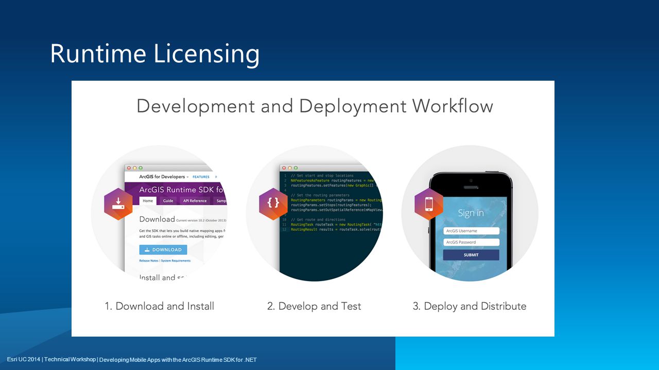This screenshot has height=370, width=659.
Task: Click the Development and Deployment Workflow heading
Action: [x=315, y=106]
